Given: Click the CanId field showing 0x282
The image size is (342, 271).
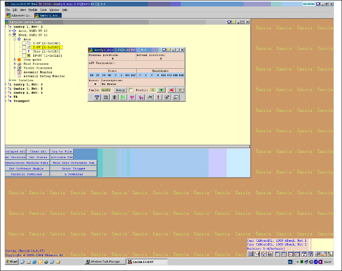Looking at the screenshot, I should [106, 90].
